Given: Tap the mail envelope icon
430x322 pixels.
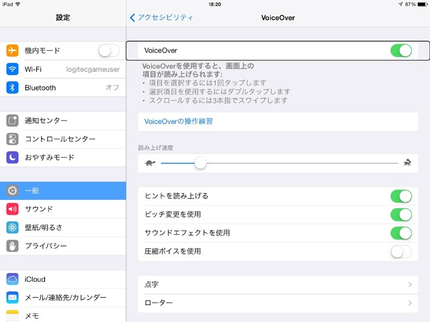Looking at the screenshot, I should pyautogui.click(x=12, y=297).
